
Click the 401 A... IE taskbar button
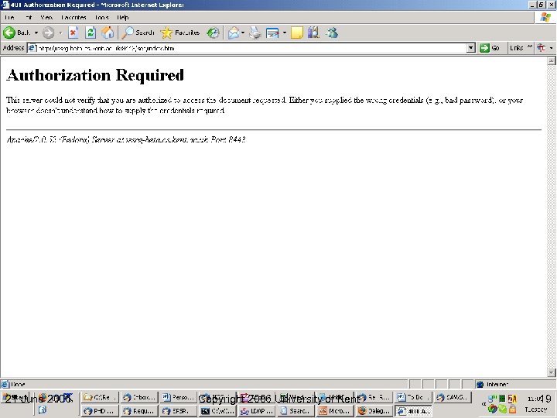tap(413, 411)
